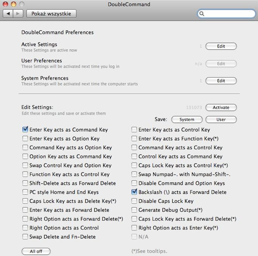
Task: Enable Function Key acts as Control Key
Action: 25,174
